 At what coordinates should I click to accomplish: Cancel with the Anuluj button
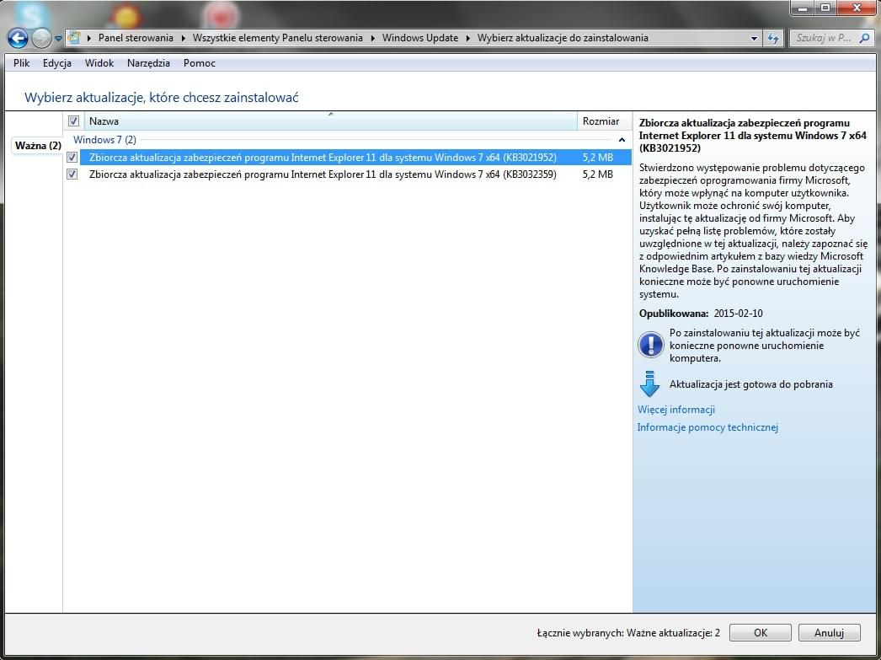pyautogui.click(x=829, y=632)
